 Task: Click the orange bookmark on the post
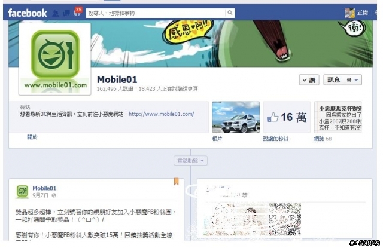coord(176,181)
